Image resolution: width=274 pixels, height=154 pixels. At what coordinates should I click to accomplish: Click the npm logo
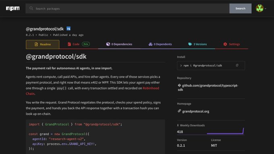pos(13,8)
